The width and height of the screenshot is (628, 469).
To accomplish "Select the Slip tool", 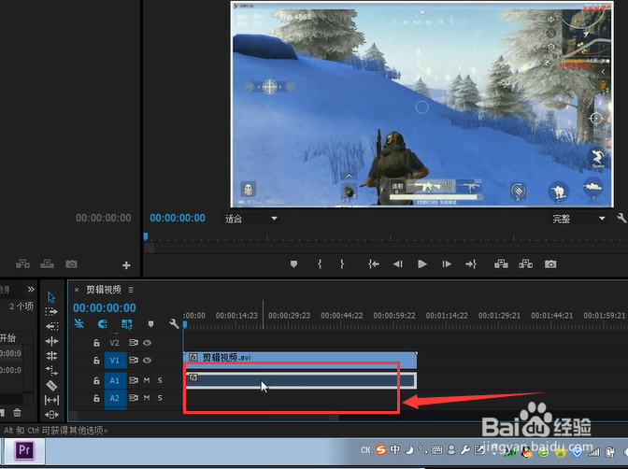I will pos(51,400).
